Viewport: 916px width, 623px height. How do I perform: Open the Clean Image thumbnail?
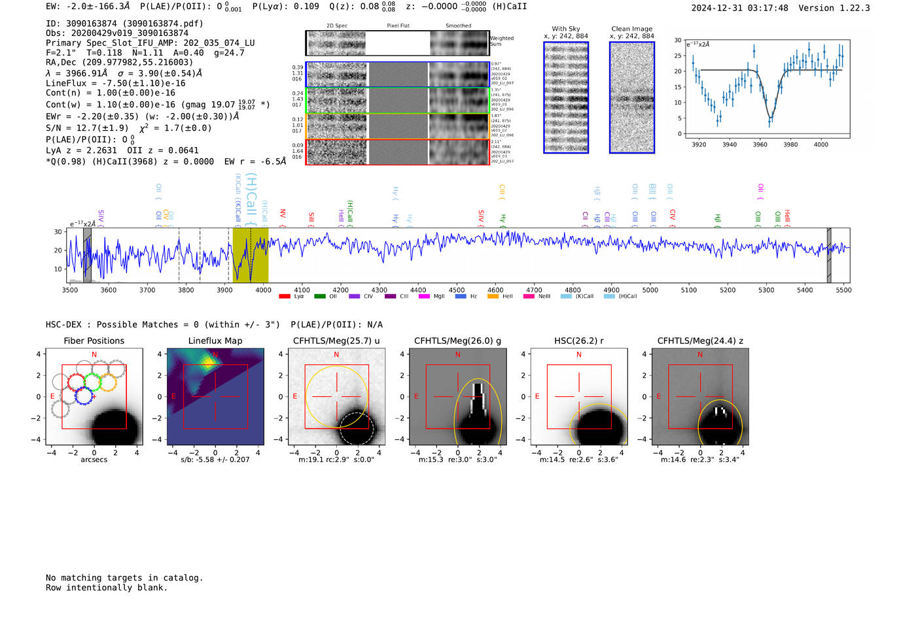click(632, 97)
